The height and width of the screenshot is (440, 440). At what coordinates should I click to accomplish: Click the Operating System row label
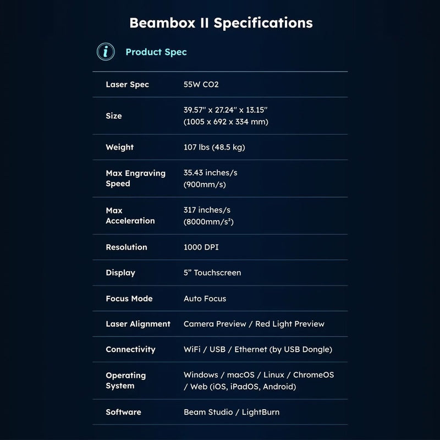pos(126,381)
